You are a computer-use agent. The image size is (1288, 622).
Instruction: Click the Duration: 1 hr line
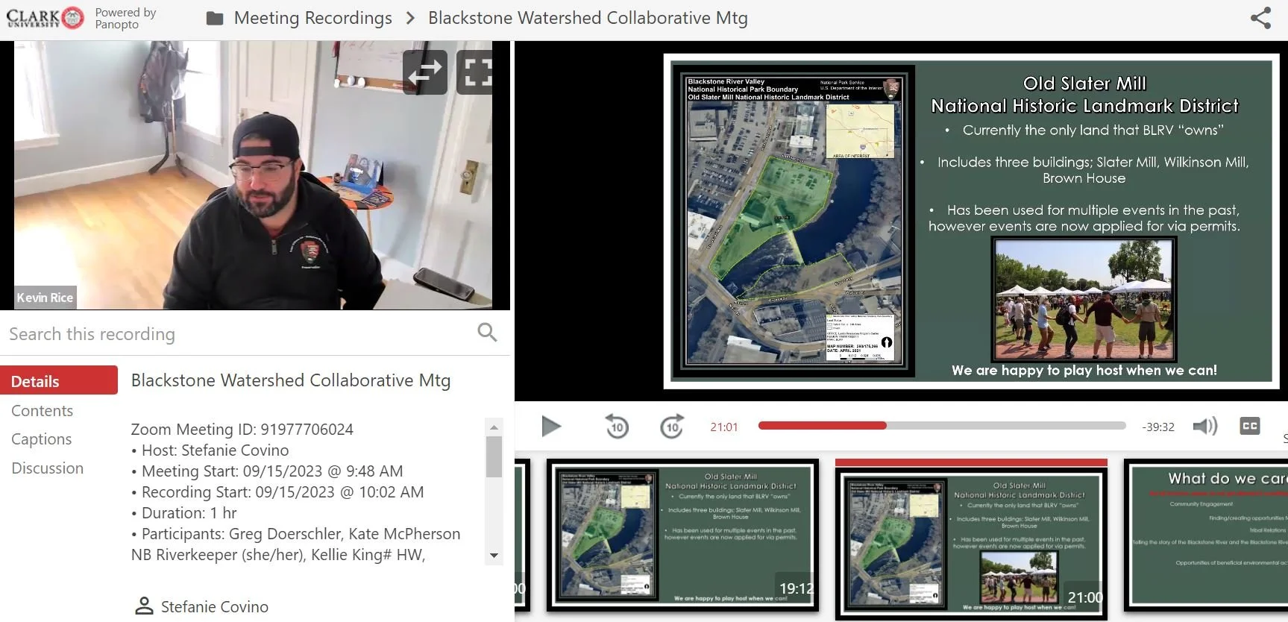pos(184,513)
